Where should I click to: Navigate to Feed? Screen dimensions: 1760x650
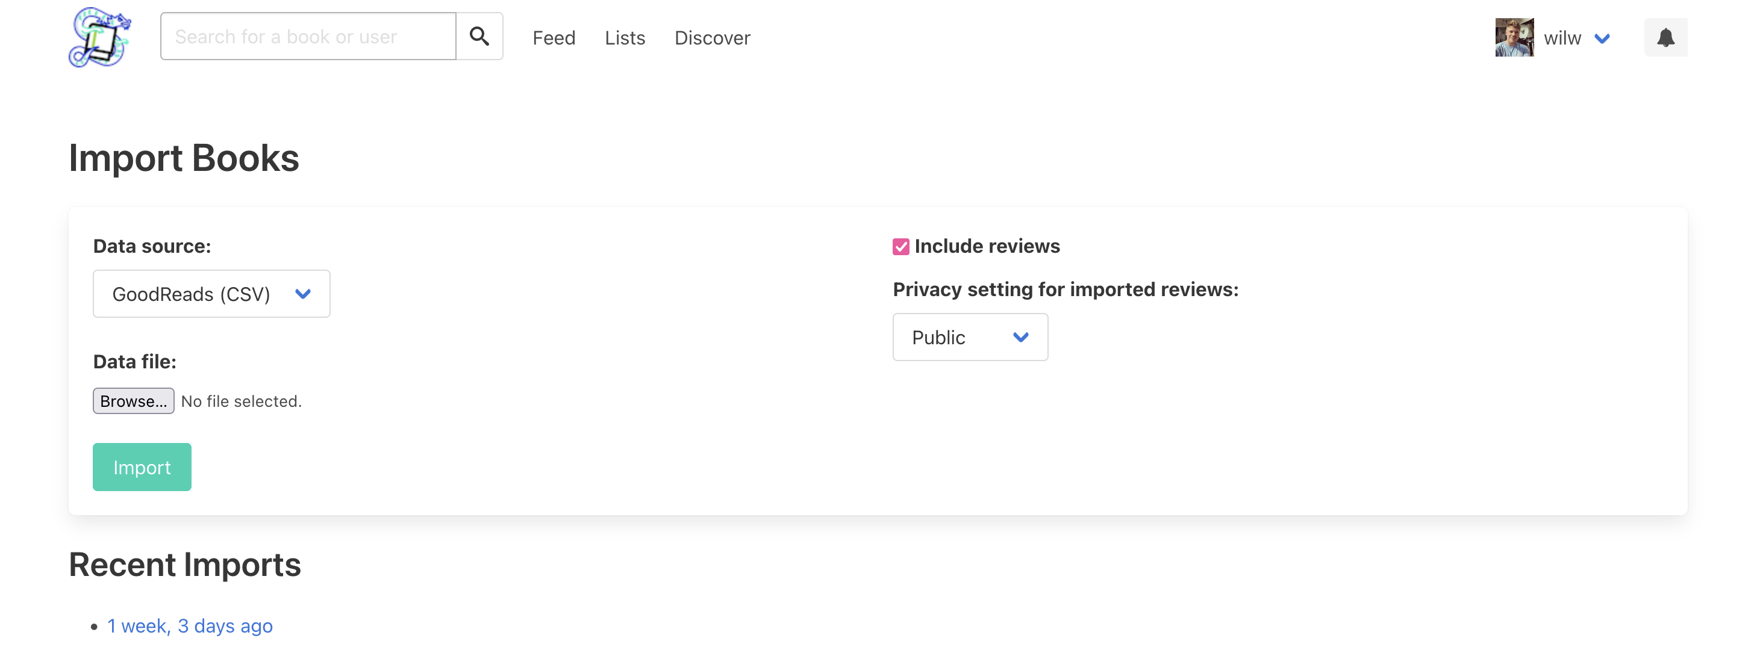tap(554, 39)
